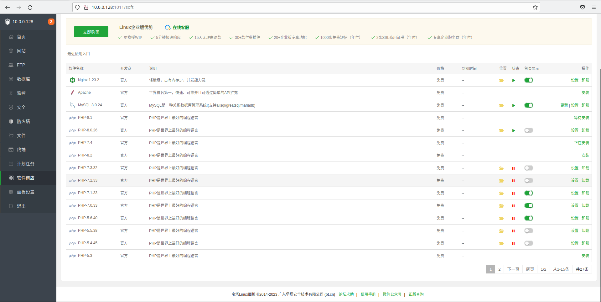Open folder location for PHP-8.0.26

tap(501, 130)
